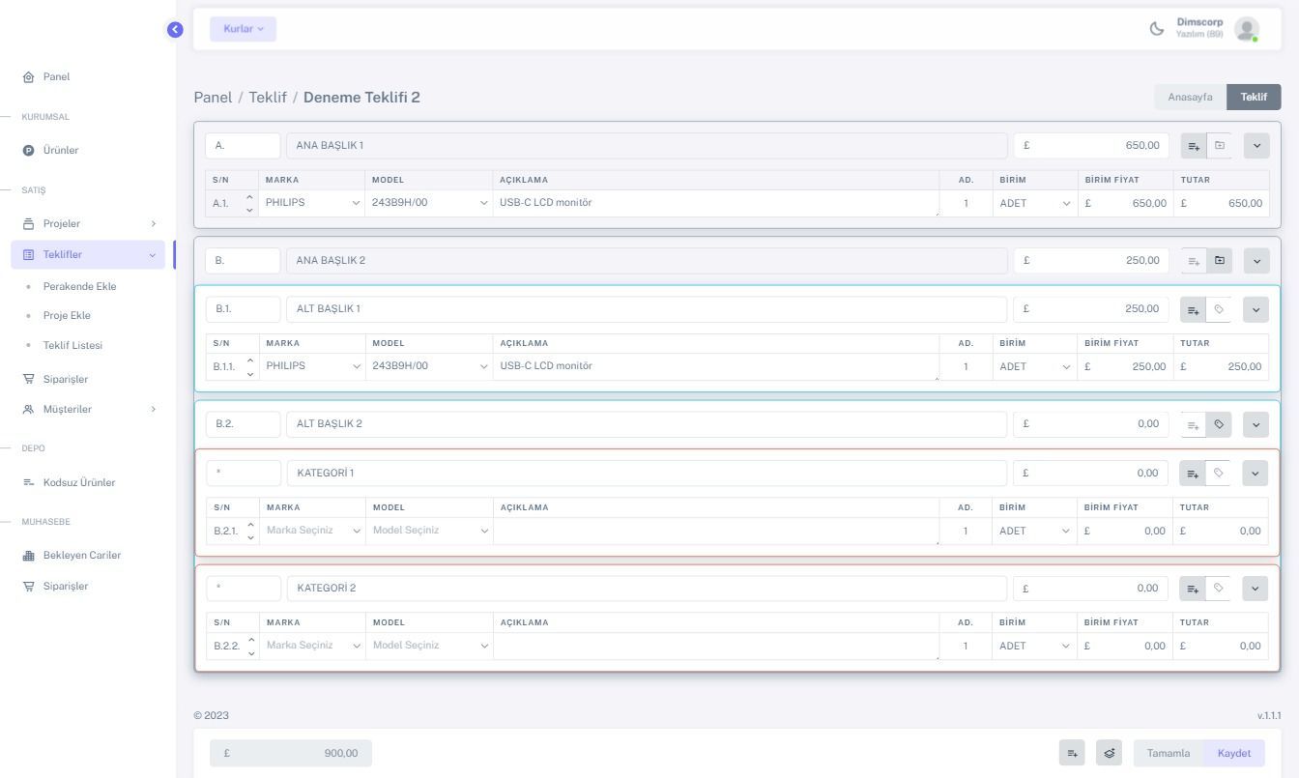Click the Kaydet button

click(x=1233, y=753)
